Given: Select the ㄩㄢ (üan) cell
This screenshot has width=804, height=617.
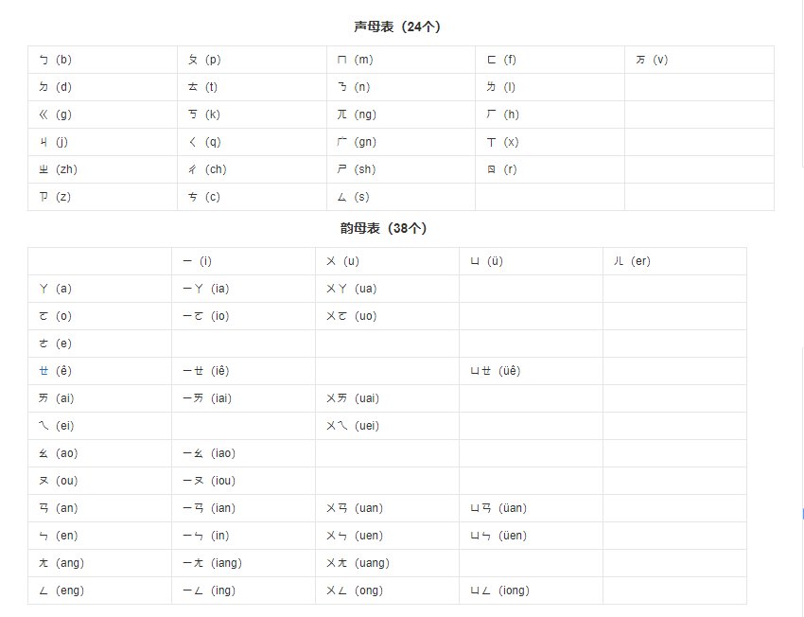Looking at the screenshot, I should 531,508.
